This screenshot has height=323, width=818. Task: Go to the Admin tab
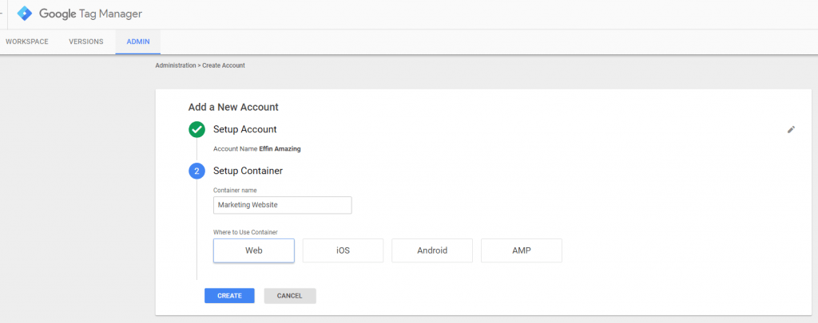pos(138,41)
